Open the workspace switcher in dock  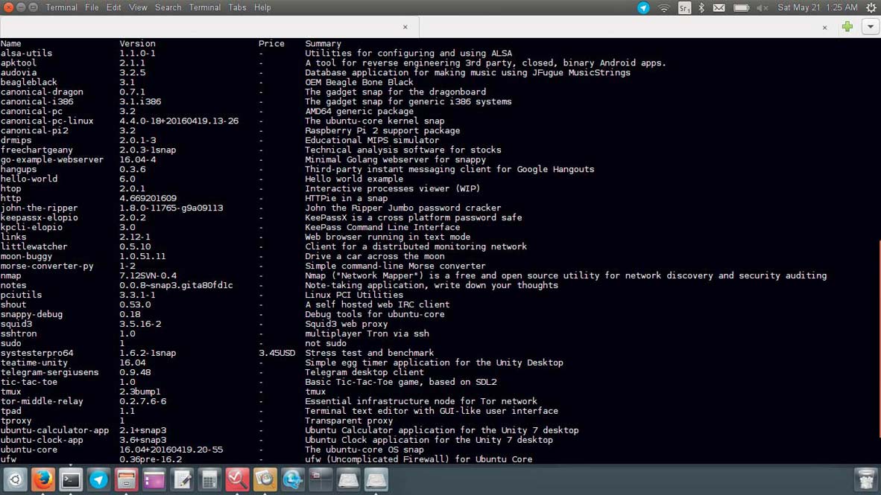320,480
